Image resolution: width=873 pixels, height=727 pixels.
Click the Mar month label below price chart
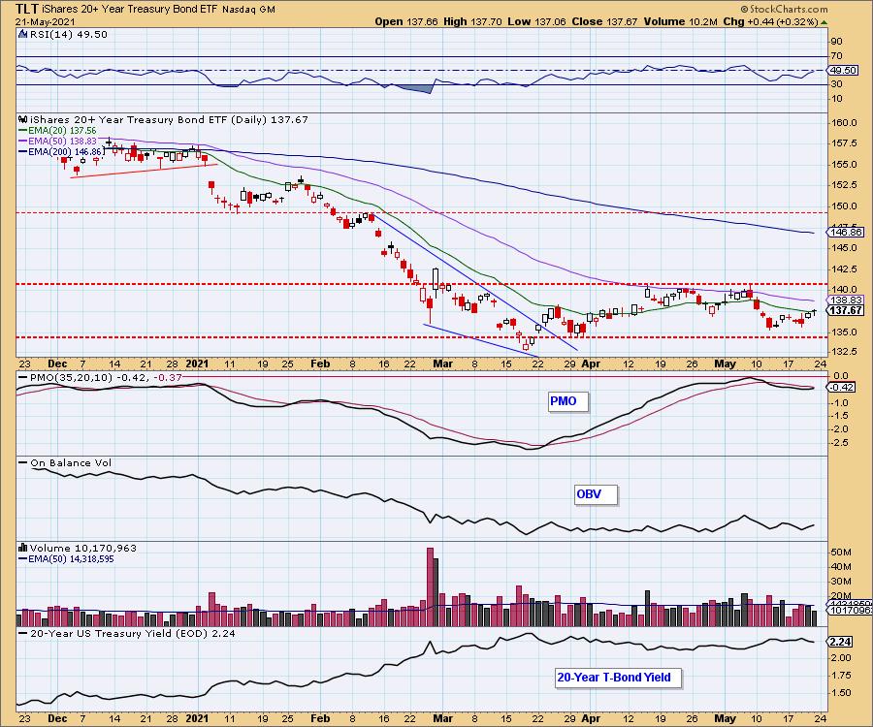pyautogui.click(x=442, y=363)
